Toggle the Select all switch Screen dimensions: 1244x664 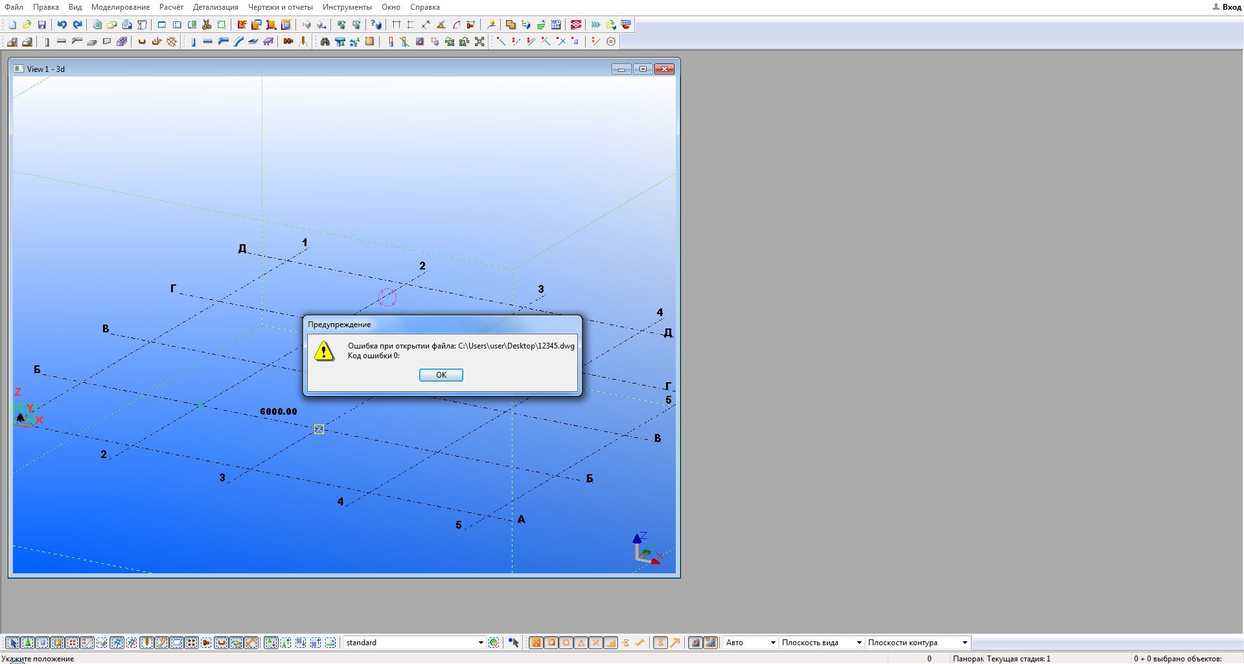[12, 643]
